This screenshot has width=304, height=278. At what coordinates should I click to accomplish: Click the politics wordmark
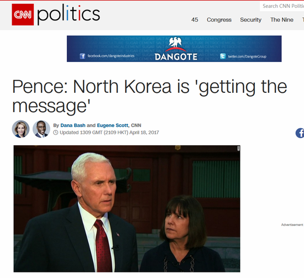69,15
